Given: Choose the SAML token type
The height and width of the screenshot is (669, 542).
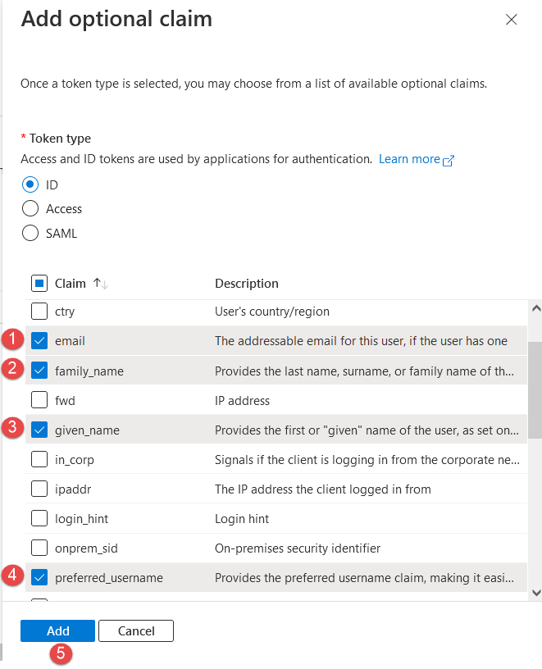Looking at the screenshot, I should [x=30, y=233].
